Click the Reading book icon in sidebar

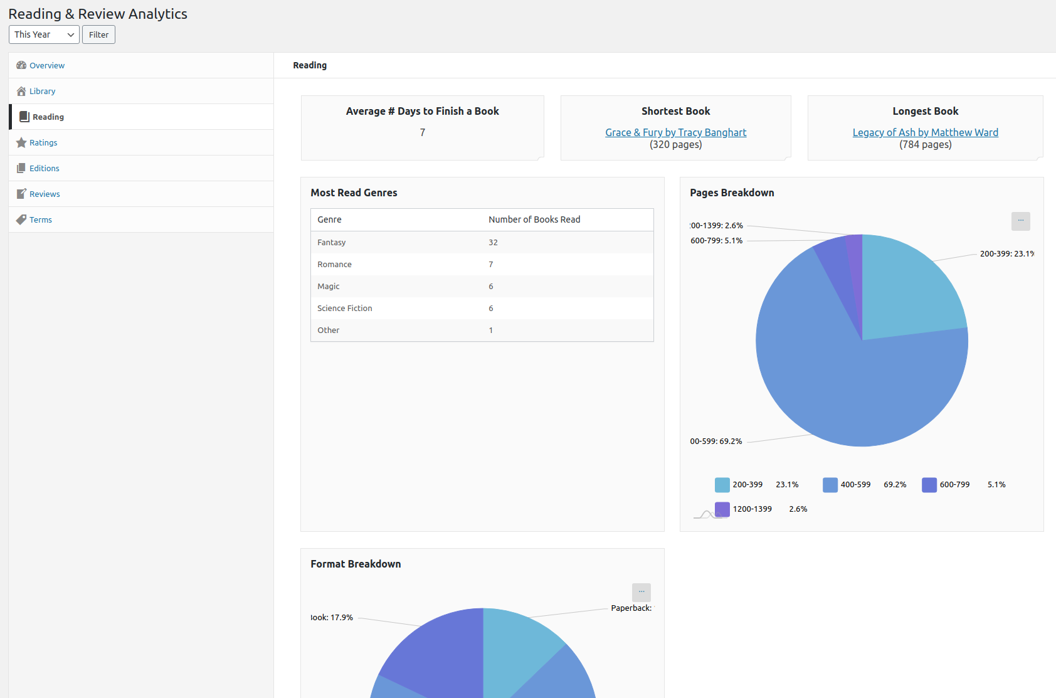tap(24, 117)
